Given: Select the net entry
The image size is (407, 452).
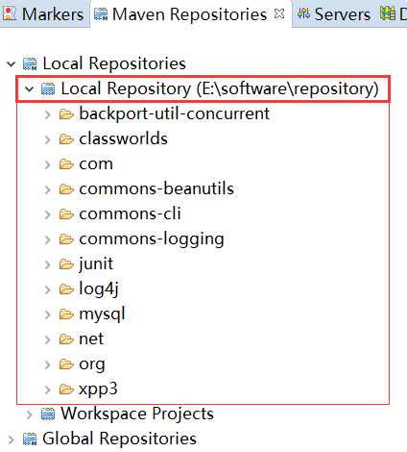Looking at the screenshot, I should pos(91,339).
